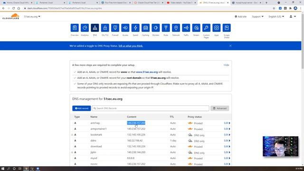Switch to the mysql server tab
The width and height of the screenshot is (304, 171).
click(x=247, y=3)
